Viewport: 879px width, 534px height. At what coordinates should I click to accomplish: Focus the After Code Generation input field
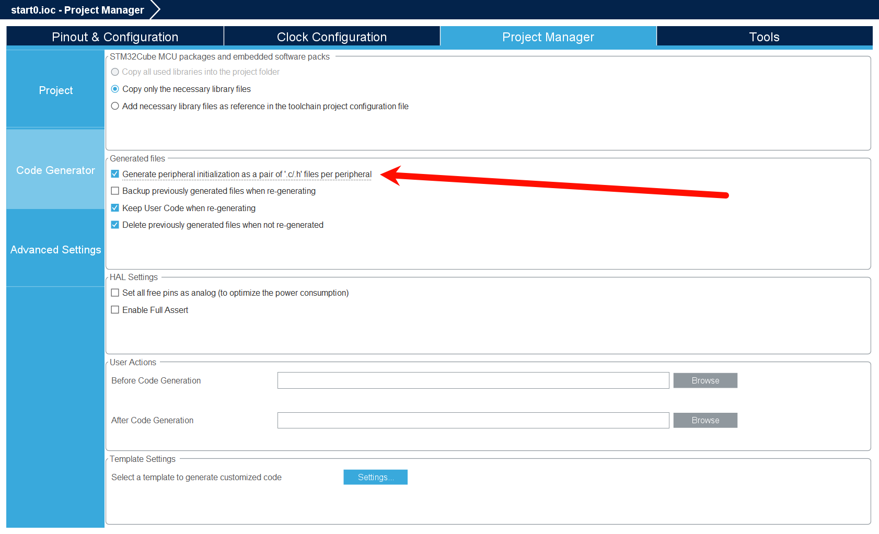(x=473, y=420)
